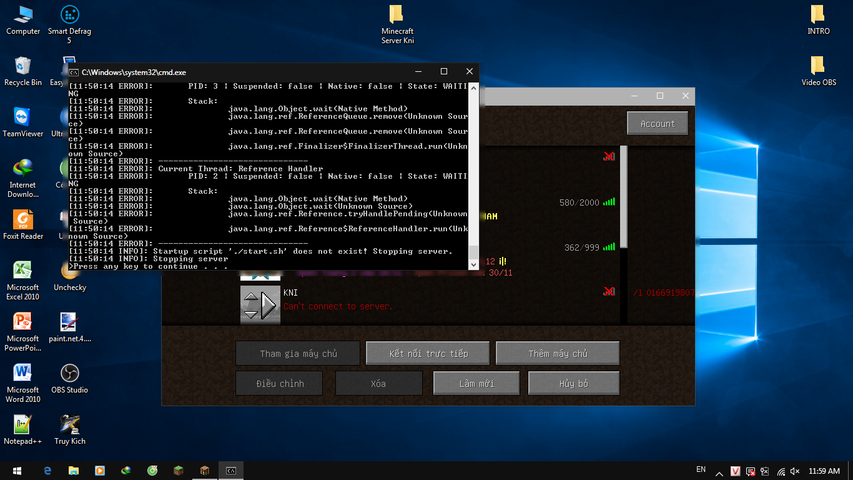Select the KNI server entry name
This screenshot has height=480, width=853.
click(x=290, y=292)
